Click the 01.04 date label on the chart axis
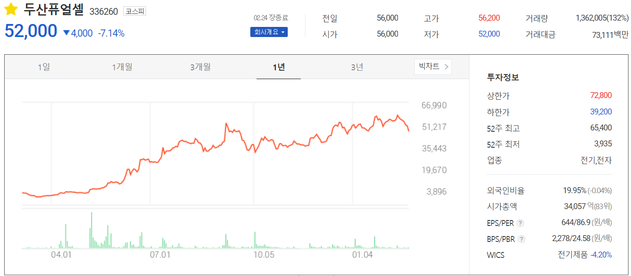 coord(363,255)
